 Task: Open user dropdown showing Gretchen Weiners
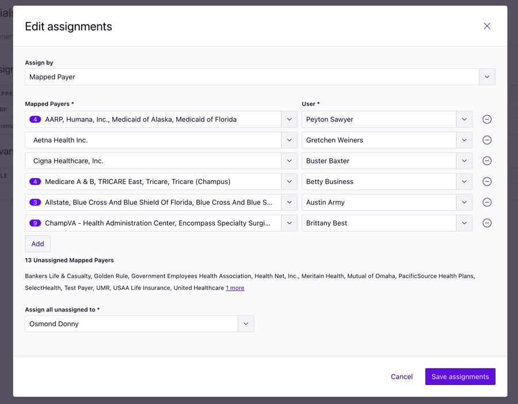(x=464, y=140)
